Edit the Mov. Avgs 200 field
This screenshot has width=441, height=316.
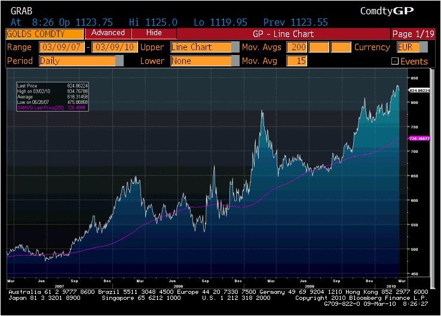pos(297,47)
